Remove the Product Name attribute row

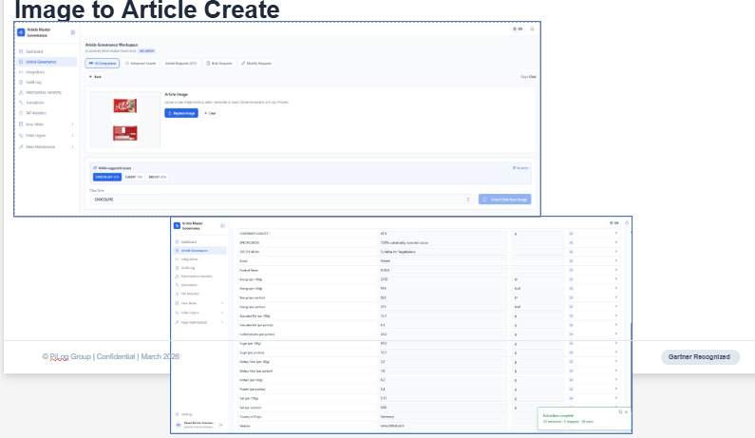click(615, 270)
